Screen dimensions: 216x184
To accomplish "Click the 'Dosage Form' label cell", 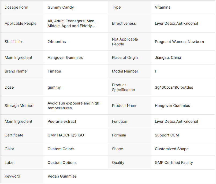I will click(x=16, y=7).
